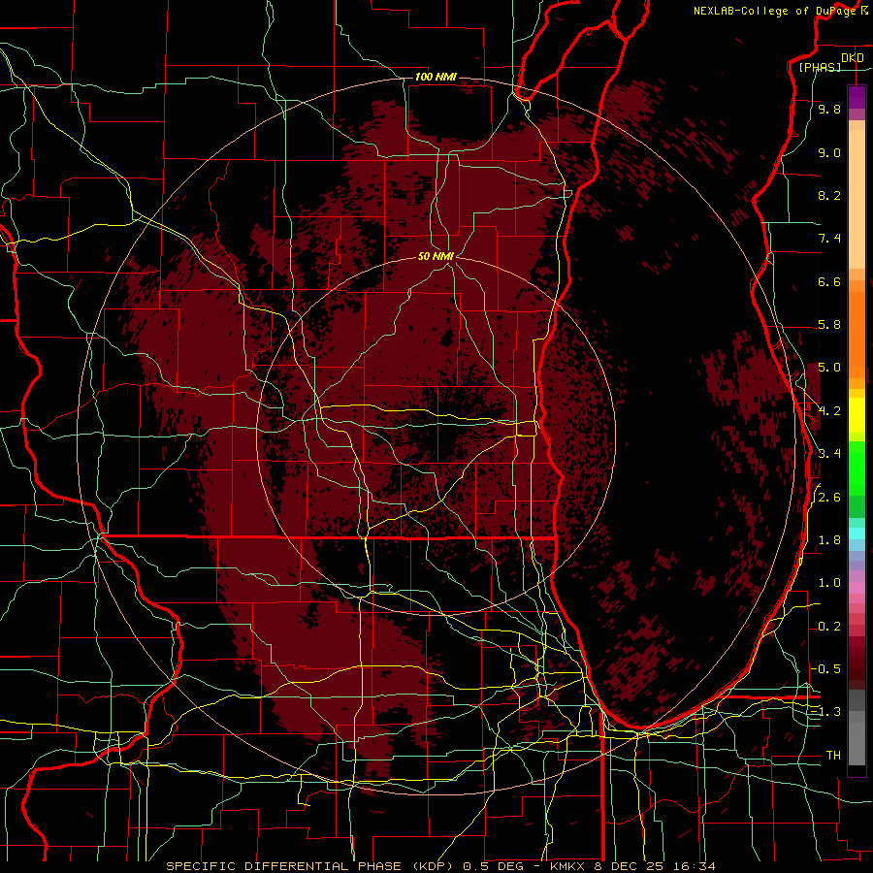Pick the pink segment of the color bar
The width and height of the screenshot is (873, 873).
tap(857, 587)
